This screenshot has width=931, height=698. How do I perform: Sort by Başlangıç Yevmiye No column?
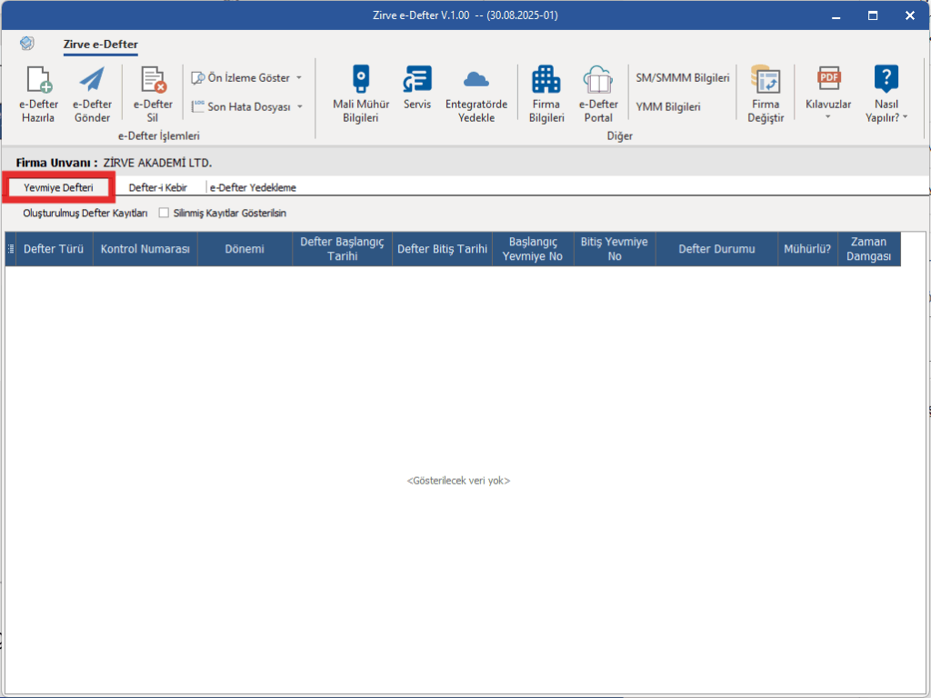coord(533,249)
